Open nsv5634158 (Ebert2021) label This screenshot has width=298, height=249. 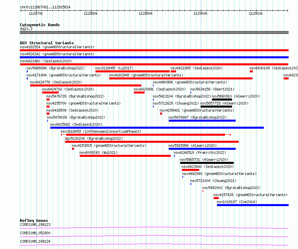click(x=212, y=89)
